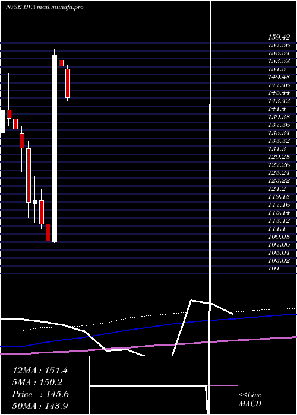297x415 pixels.
Task: Click the '12MA : 151.4' legend entry
Action: [x=40, y=371]
